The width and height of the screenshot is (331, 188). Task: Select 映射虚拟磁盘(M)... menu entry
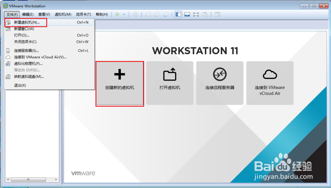point(49,76)
